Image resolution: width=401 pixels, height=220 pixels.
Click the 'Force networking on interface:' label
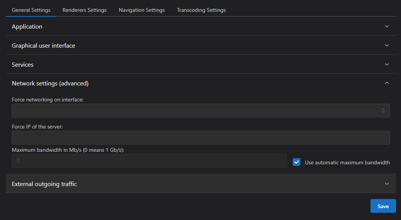coord(48,100)
